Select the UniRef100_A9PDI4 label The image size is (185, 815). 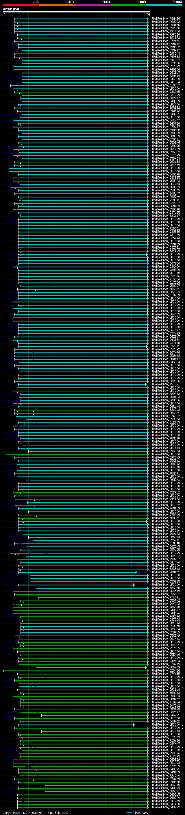(x=166, y=34)
